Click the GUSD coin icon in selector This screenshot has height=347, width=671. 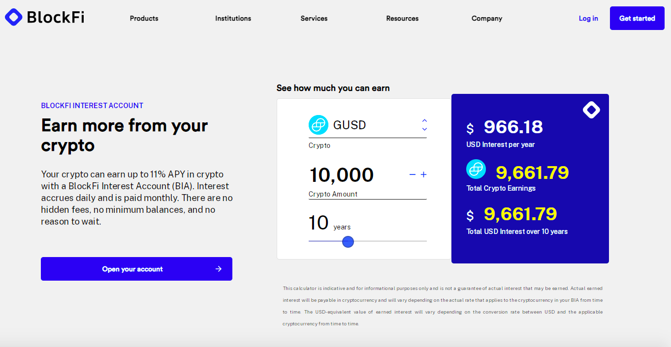click(x=319, y=125)
